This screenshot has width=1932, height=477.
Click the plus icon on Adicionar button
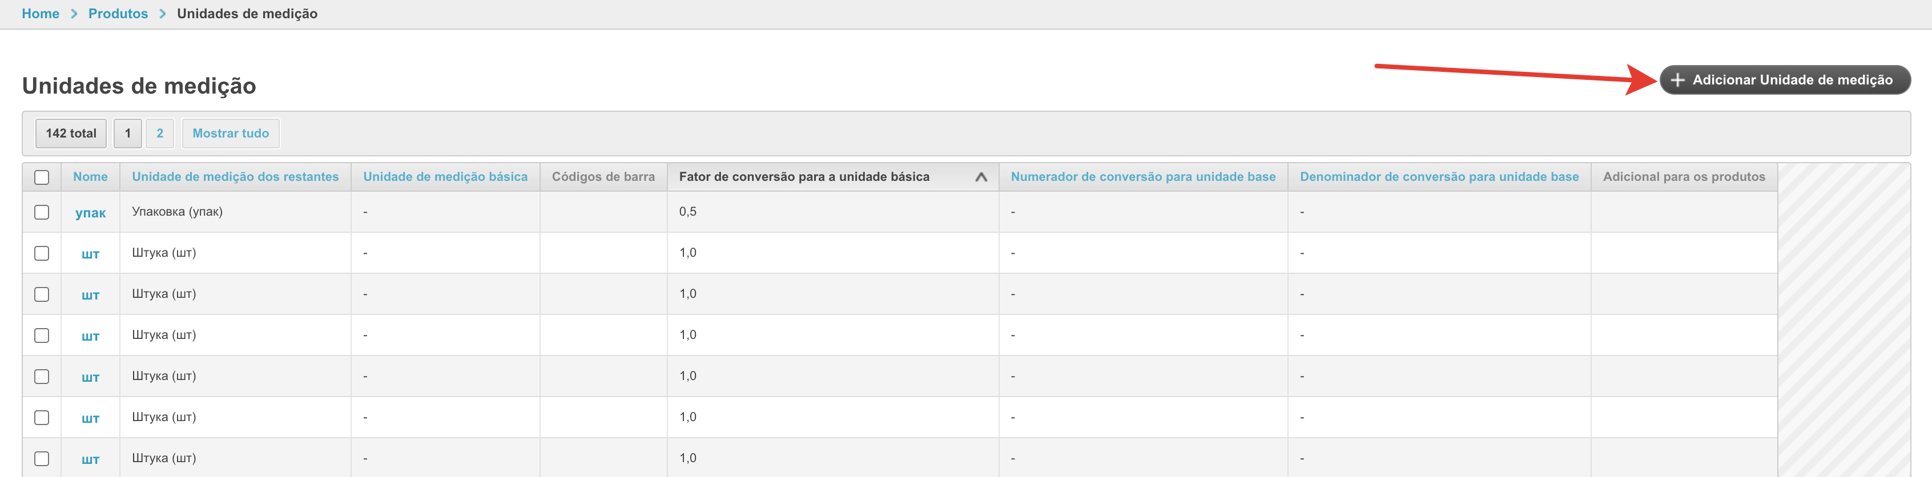1678,80
